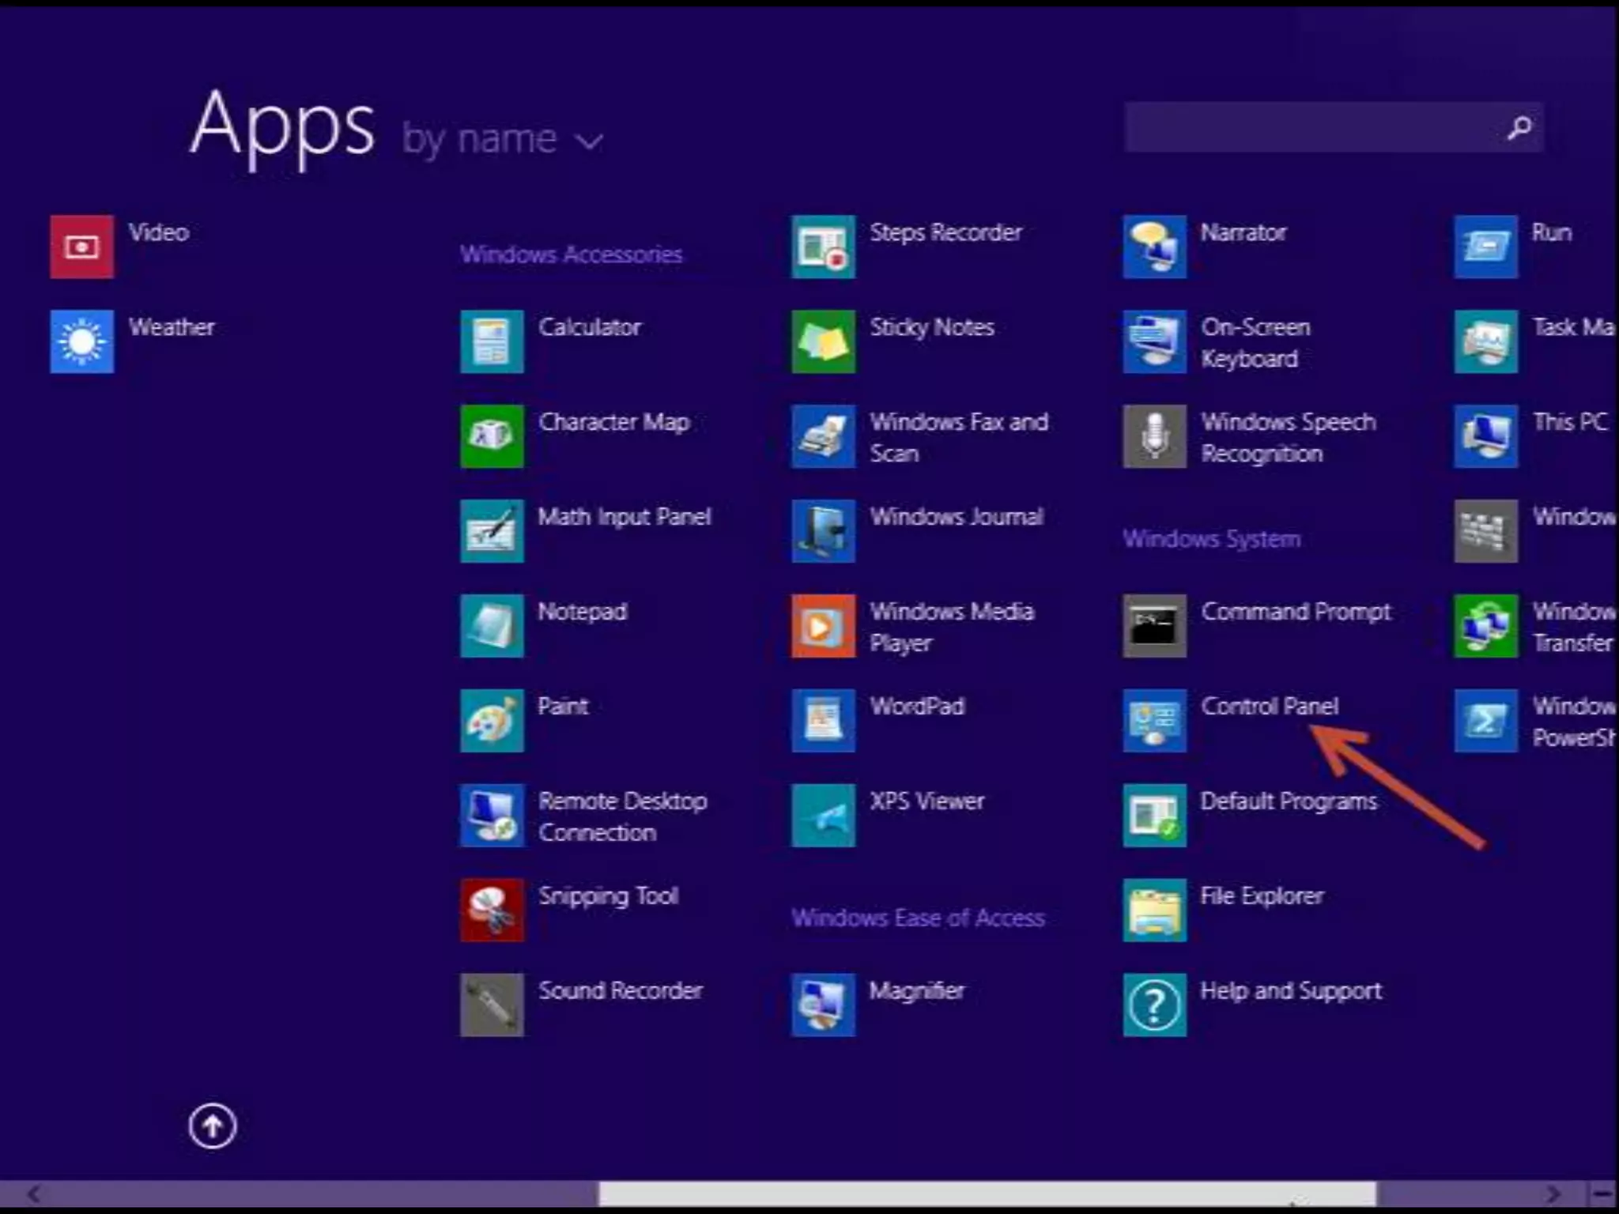This screenshot has width=1619, height=1214.
Task: Open the Control Panel icon
Action: point(1154,721)
